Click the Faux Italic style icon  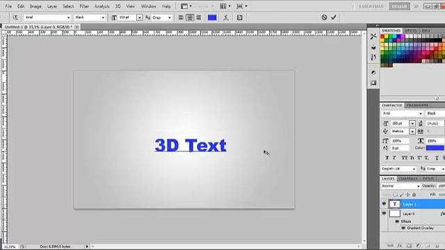[x=394, y=158]
